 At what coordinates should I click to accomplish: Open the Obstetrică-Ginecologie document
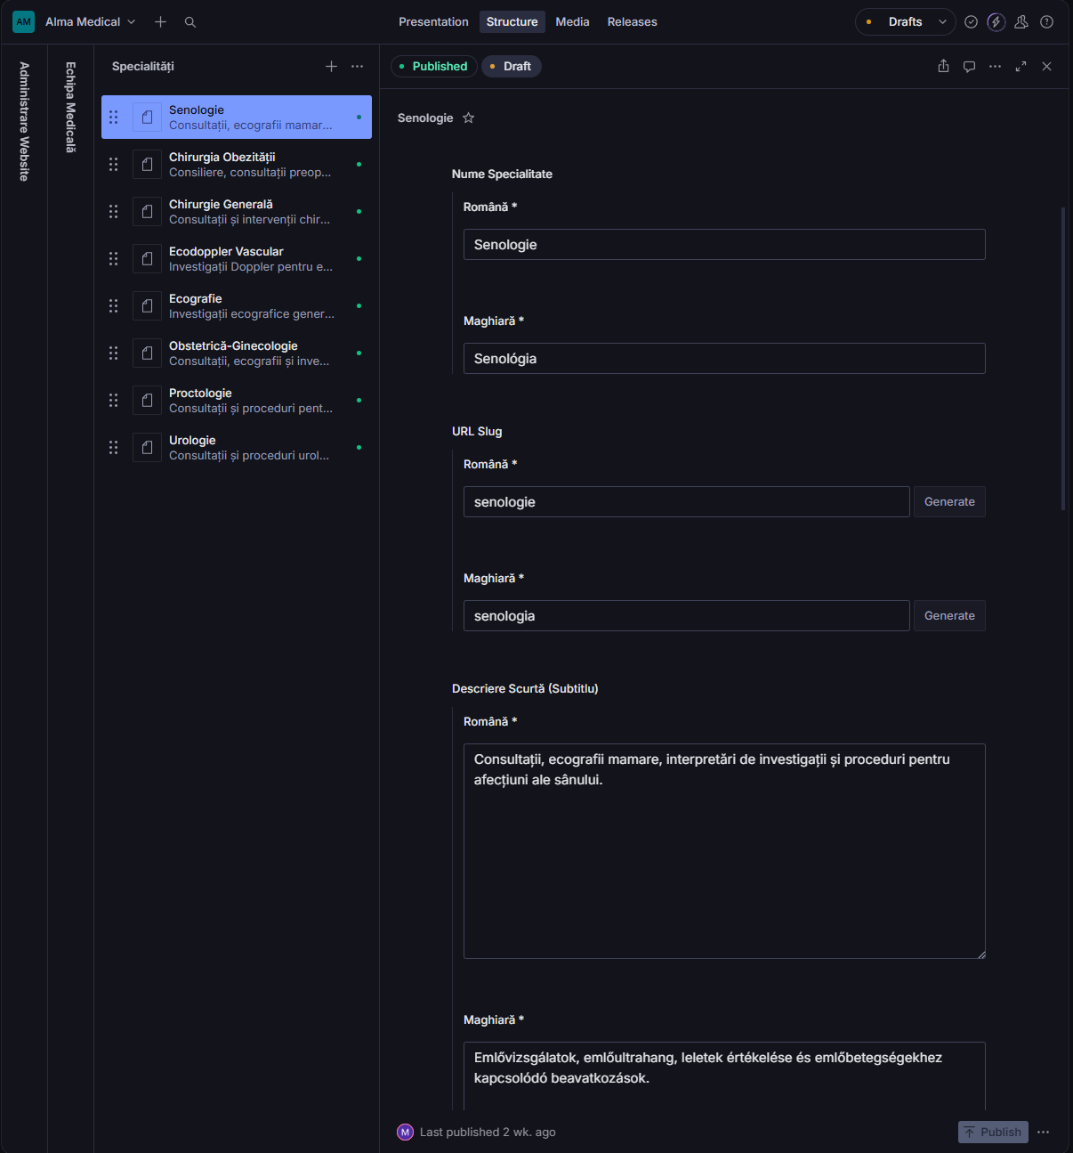pos(237,353)
